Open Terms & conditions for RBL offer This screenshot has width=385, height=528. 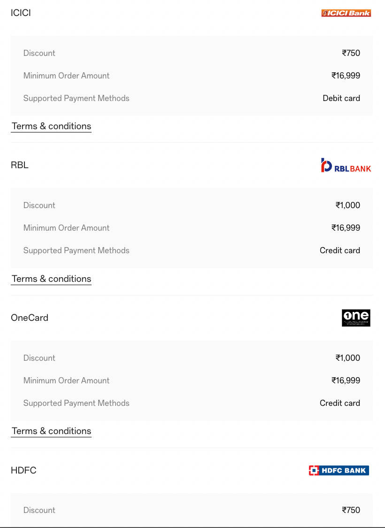coord(51,279)
